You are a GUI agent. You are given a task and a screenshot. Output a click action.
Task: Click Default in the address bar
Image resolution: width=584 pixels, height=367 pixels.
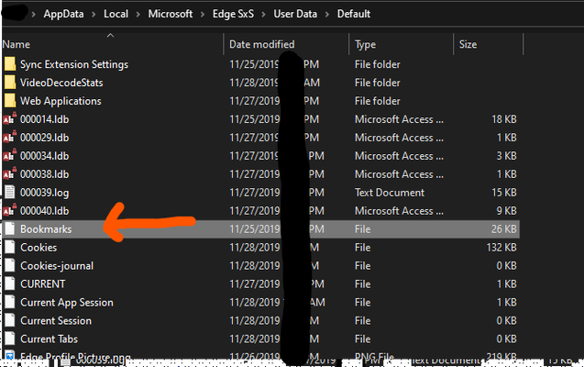pyautogui.click(x=354, y=14)
